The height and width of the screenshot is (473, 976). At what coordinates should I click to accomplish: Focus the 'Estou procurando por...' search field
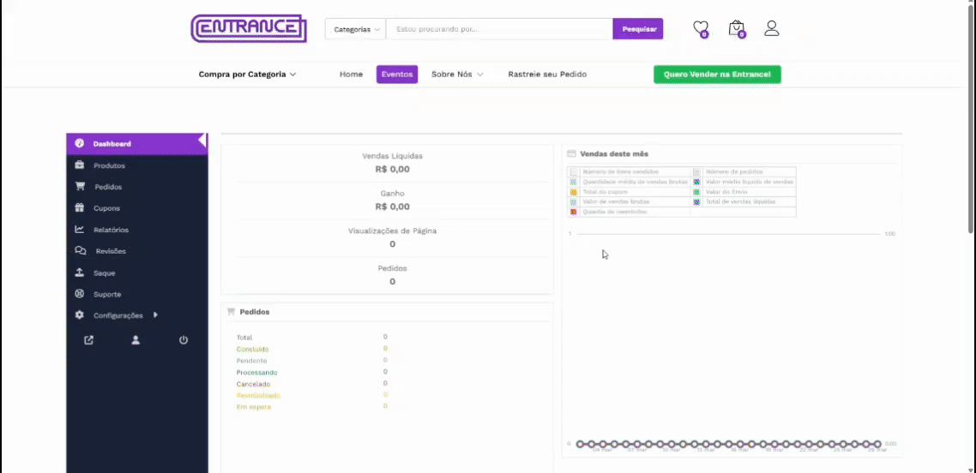(x=499, y=29)
